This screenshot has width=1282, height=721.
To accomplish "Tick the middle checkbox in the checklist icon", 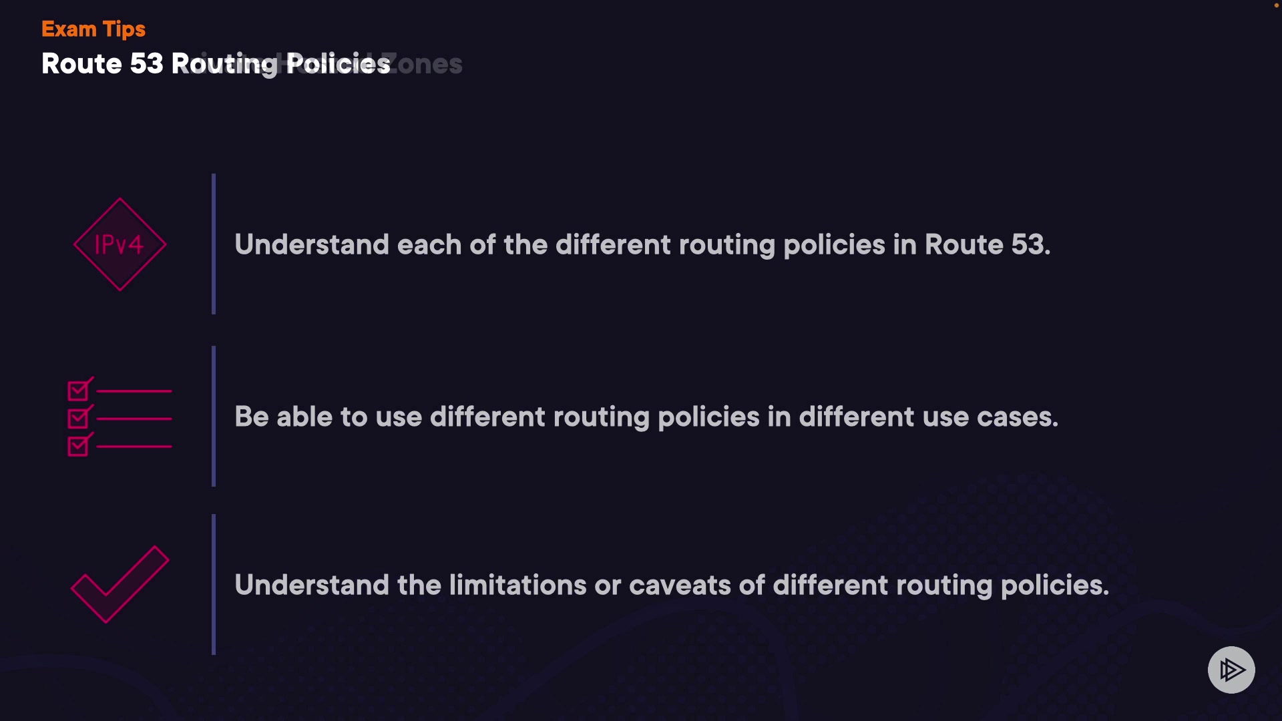I will tap(78, 419).
